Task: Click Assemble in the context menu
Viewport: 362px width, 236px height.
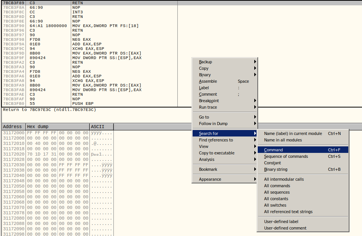Action: pos(208,81)
